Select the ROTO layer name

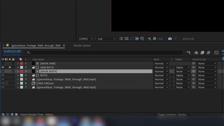(x=43, y=75)
